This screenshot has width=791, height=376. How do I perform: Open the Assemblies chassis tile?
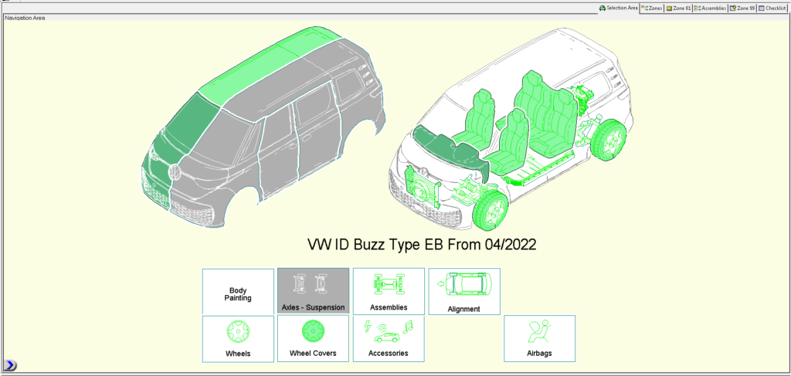coord(389,290)
